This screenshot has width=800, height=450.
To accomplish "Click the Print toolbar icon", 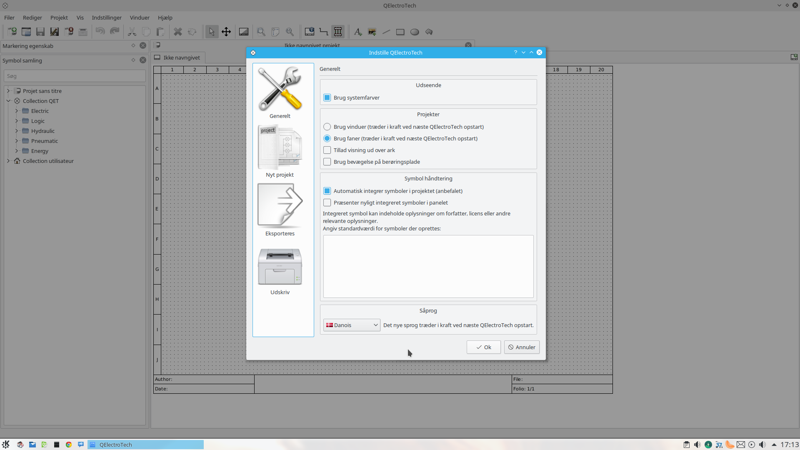I will click(x=83, y=32).
